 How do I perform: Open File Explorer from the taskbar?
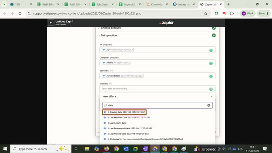pos(87,149)
